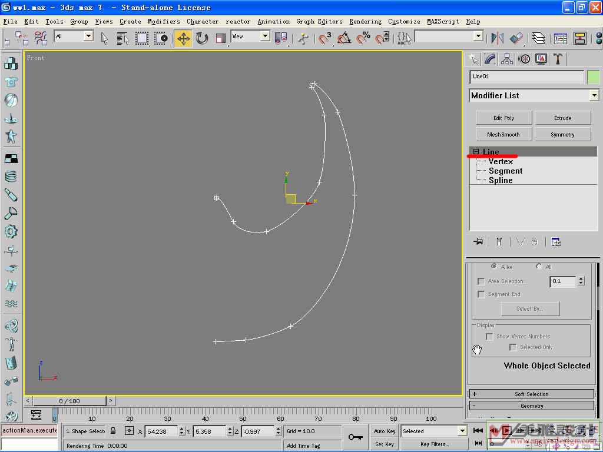The image size is (603, 452).
Task: Click the Mirror tool icon
Action: coord(497,38)
